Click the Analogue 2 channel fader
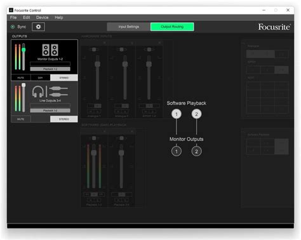Viewport: 301px width, 240px height. click(125, 64)
